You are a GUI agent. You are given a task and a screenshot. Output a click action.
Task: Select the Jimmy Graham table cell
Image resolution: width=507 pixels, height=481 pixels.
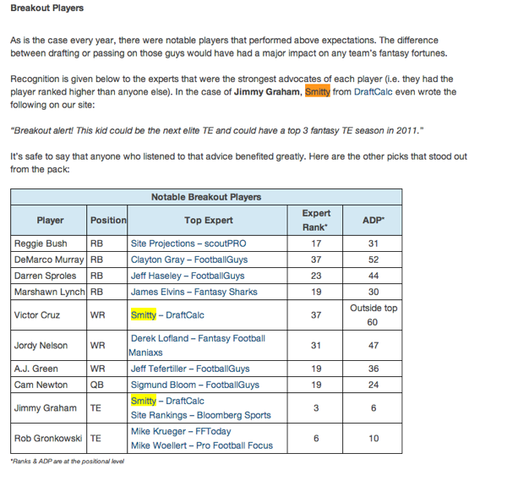pyautogui.click(x=49, y=408)
